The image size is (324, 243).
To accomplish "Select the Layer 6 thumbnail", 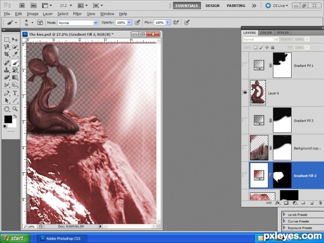I will tap(258, 93).
